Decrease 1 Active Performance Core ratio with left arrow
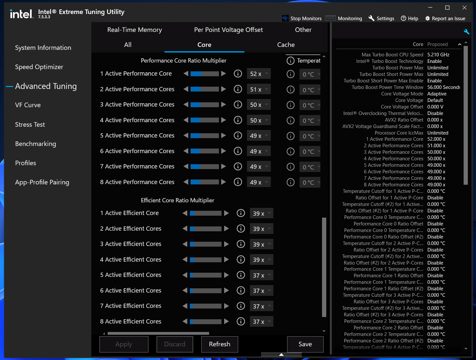The height and width of the screenshot is (360, 476). point(186,74)
